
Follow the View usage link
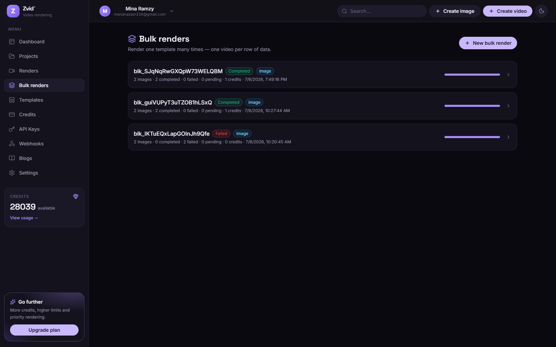click(24, 218)
